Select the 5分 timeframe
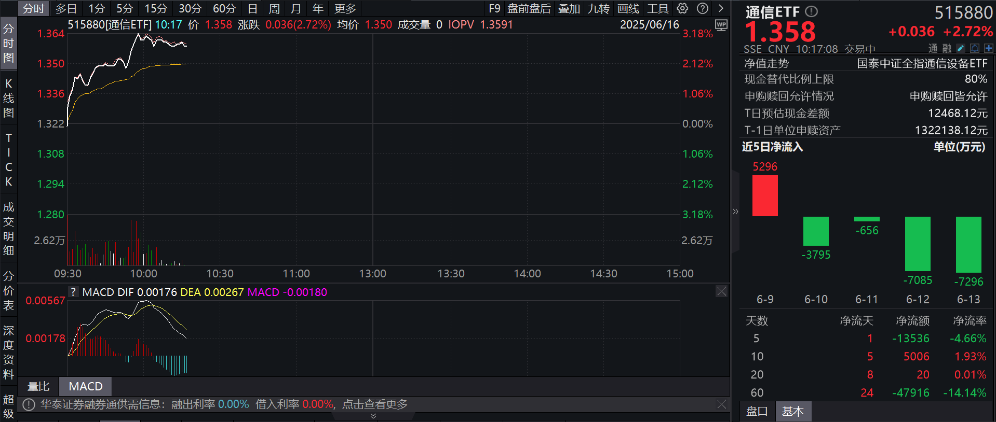996x422 pixels. pos(125,8)
